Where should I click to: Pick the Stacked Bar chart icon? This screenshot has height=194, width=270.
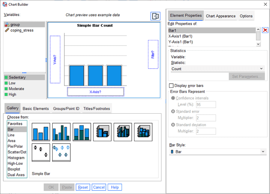(x=82, y=132)
